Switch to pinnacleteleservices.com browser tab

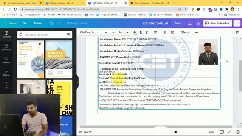pyautogui.click(x=23, y=3)
